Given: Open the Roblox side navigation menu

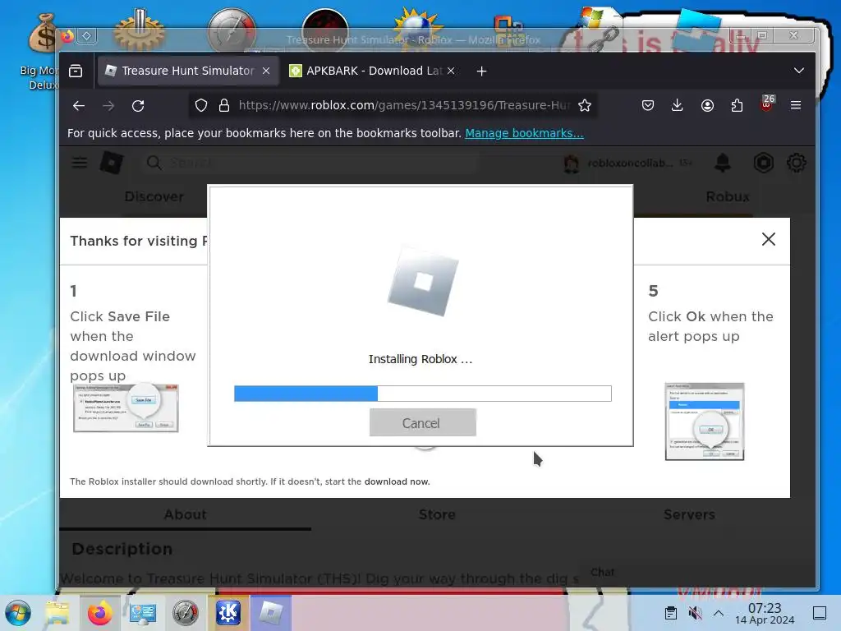Looking at the screenshot, I should coord(80,163).
